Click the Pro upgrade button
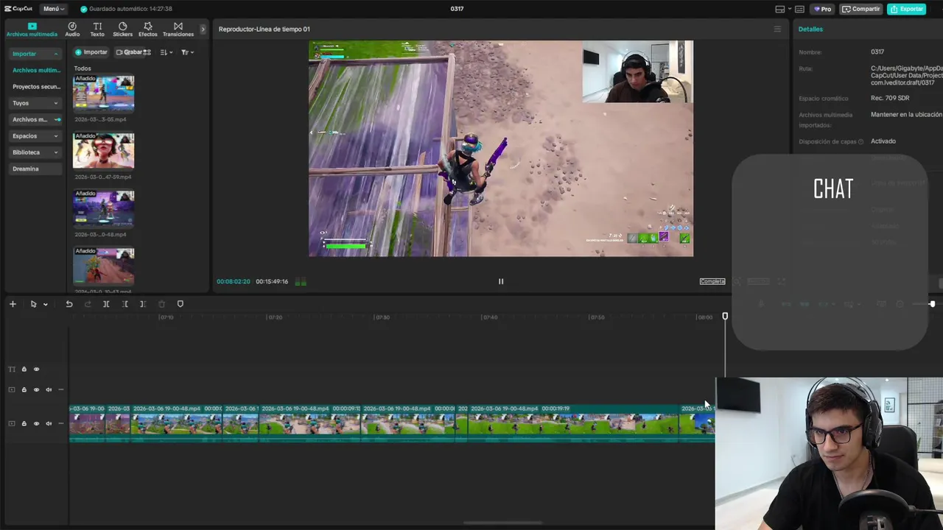This screenshot has width=943, height=530. click(x=822, y=9)
